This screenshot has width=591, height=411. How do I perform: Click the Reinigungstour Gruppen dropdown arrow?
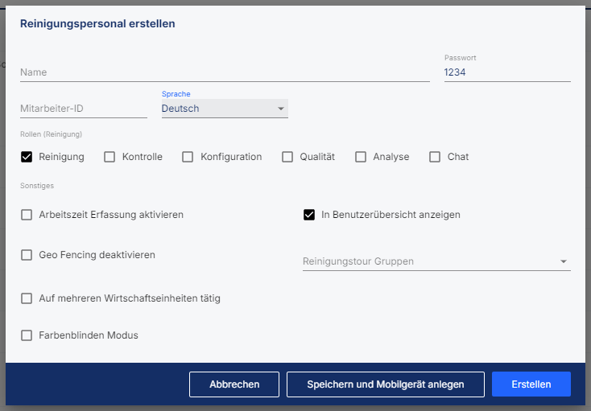tap(564, 261)
